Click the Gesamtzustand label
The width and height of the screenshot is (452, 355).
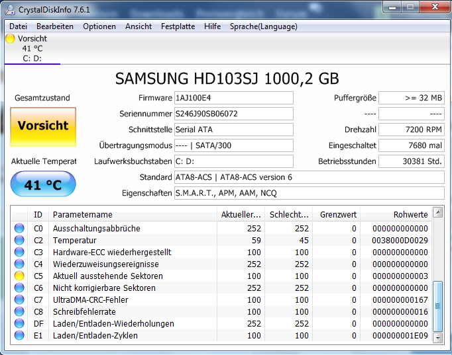[42, 98]
